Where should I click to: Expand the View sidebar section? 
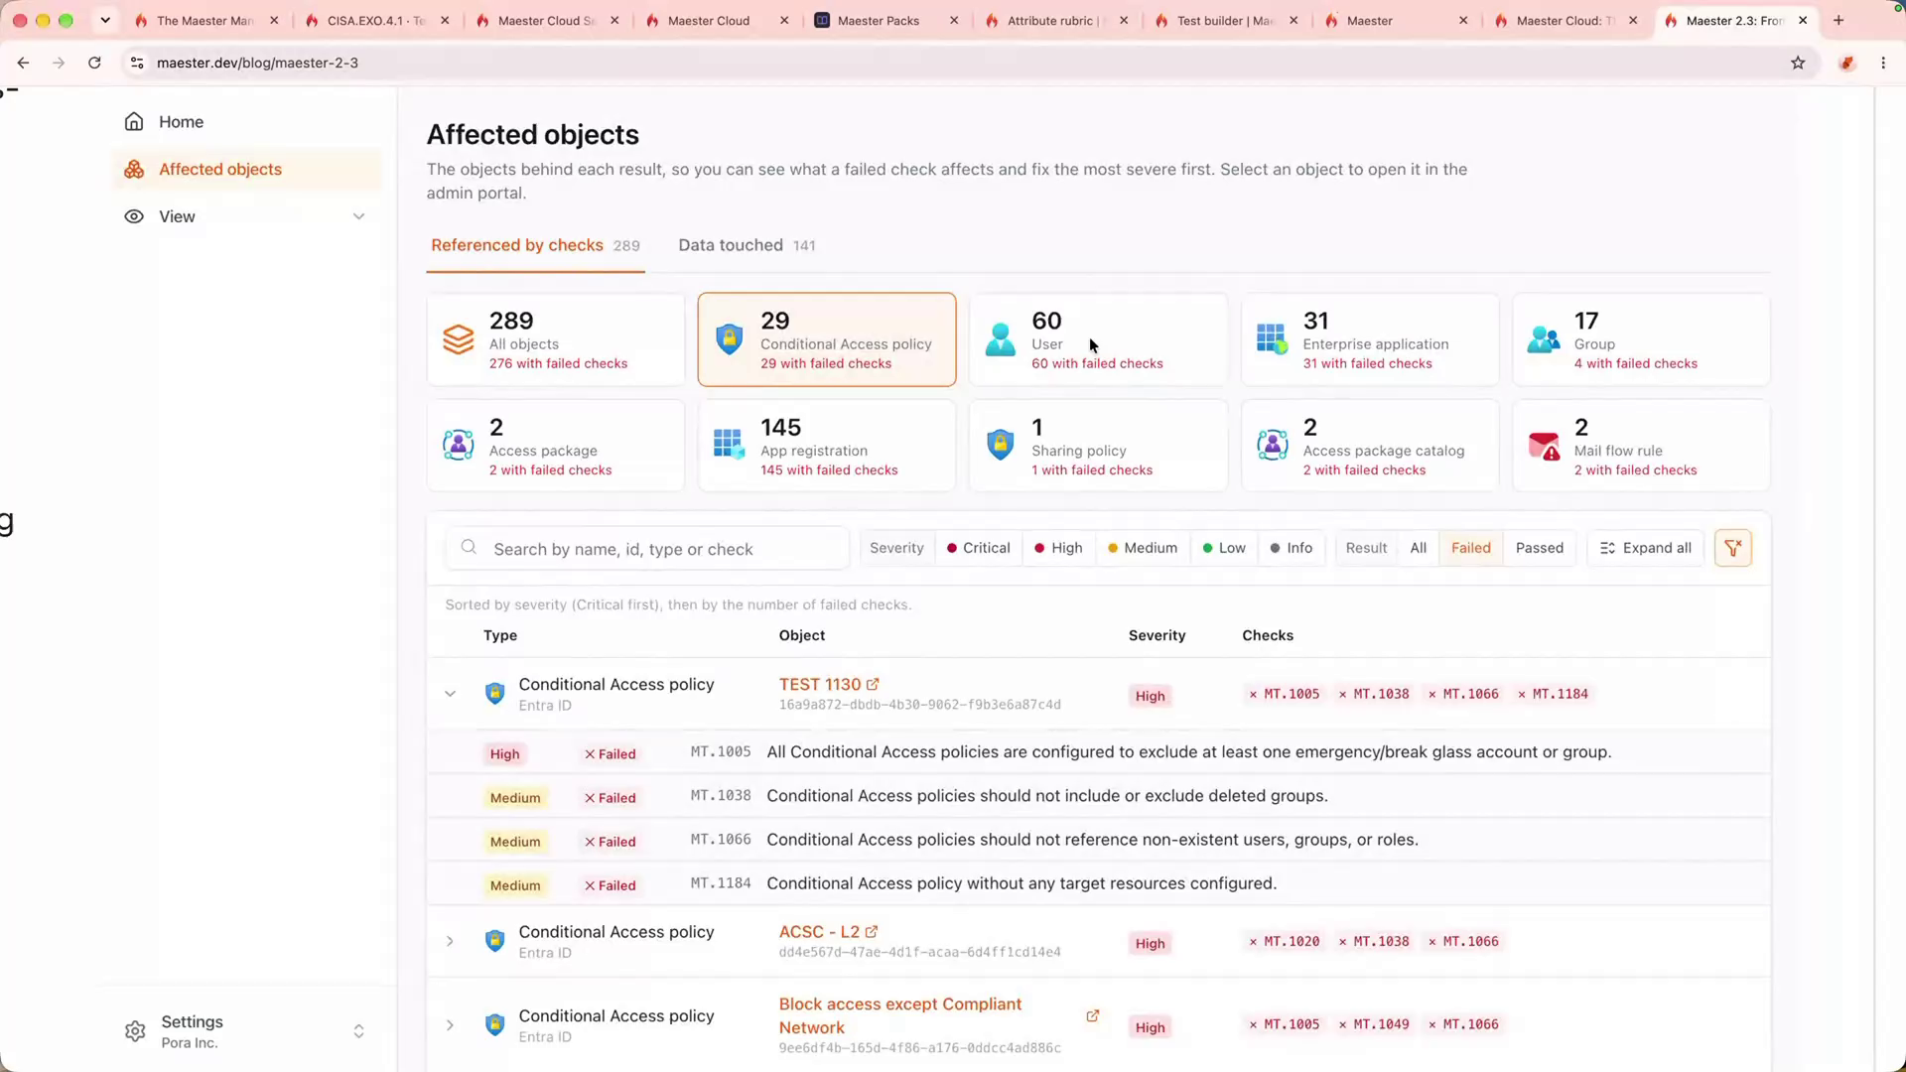pos(245,216)
